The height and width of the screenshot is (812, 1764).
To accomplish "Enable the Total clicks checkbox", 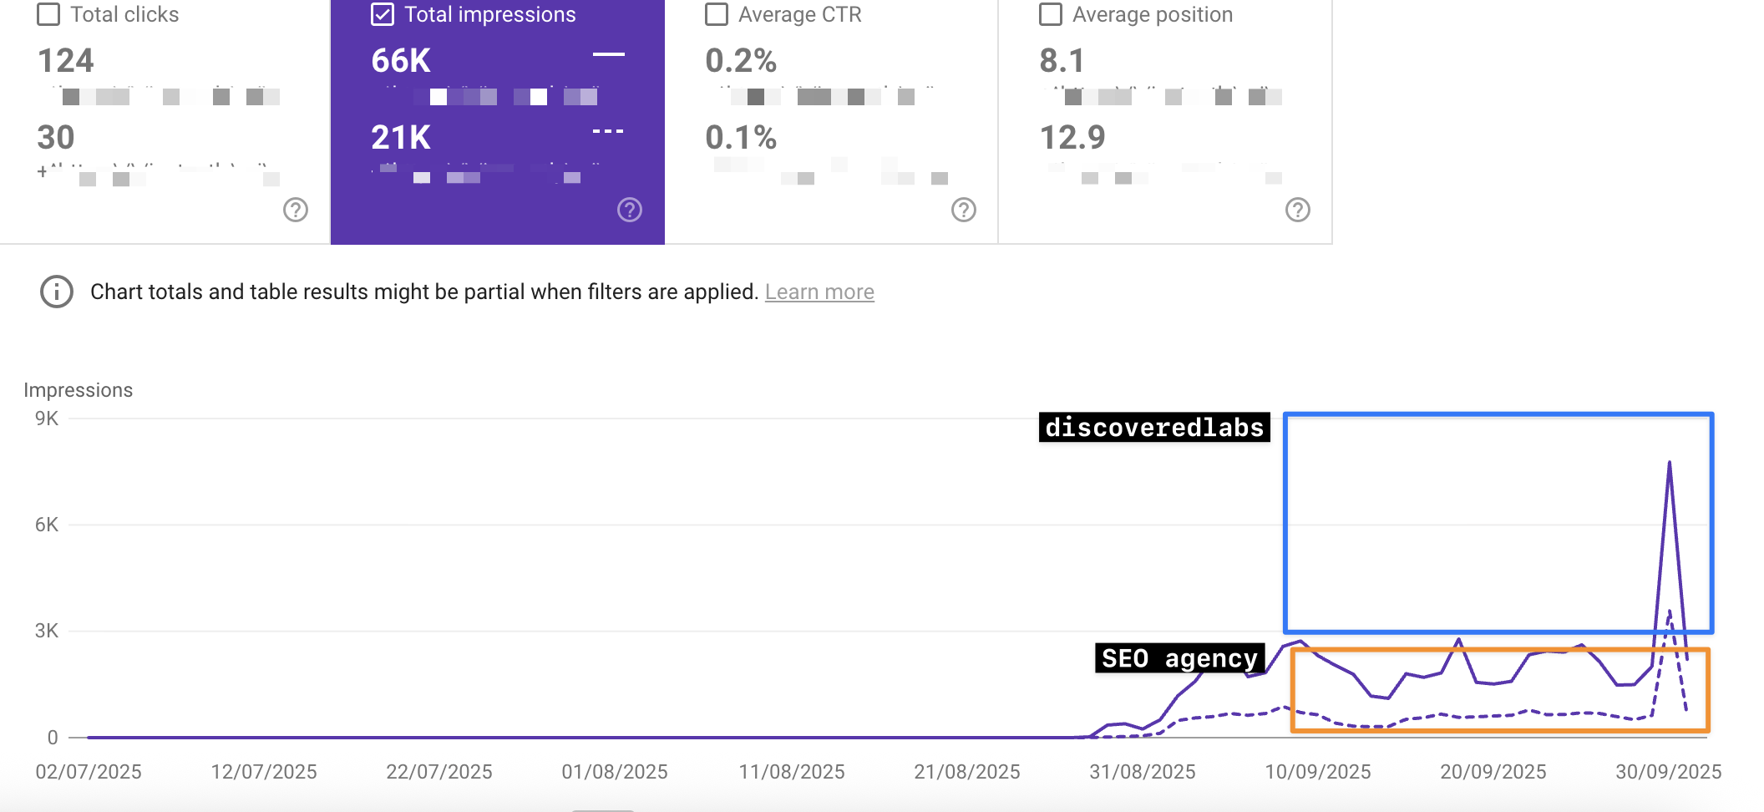I will [x=48, y=14].
